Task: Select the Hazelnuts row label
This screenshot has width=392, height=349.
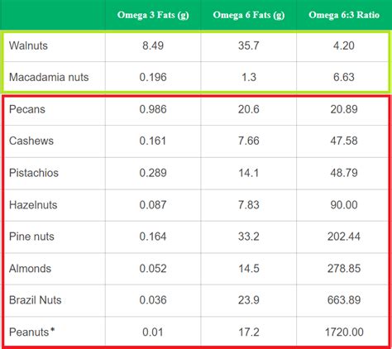Action: point(33,205)
